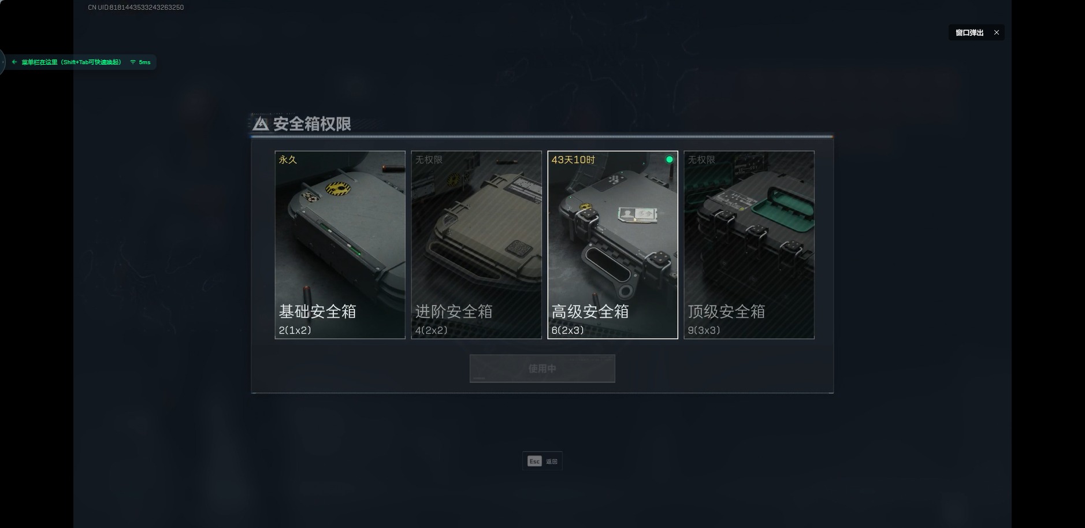Click the 4(2x2) capacity text
Screen dimensions: 1085x528
pyautogui.click(x=431, y=330)
